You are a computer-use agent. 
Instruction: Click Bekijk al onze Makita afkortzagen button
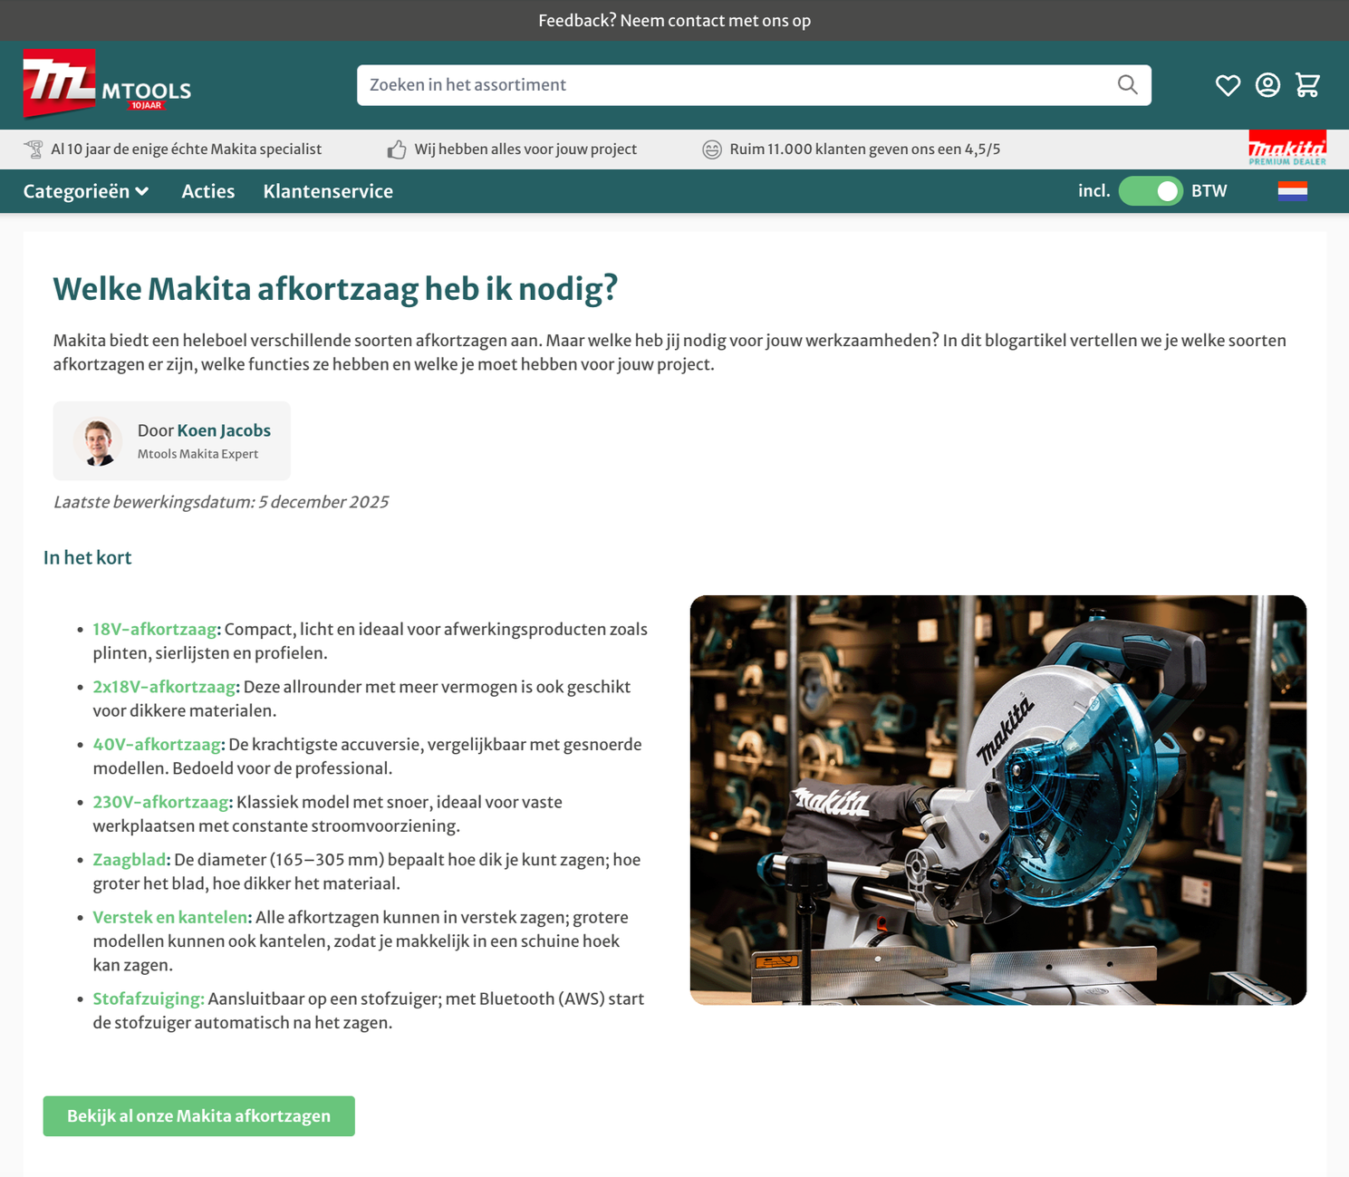click(x=199, y=1116)
